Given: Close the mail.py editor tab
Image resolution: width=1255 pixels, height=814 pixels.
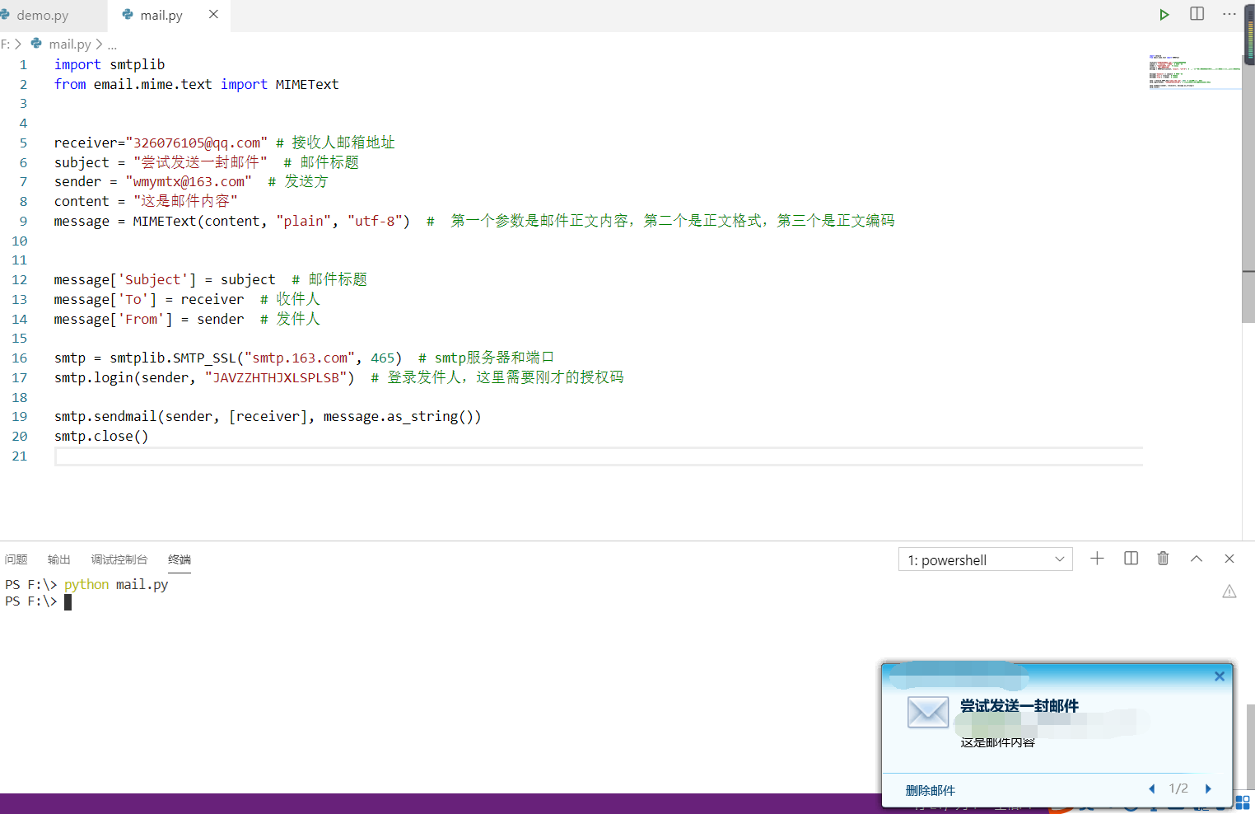Looking at the screenshot, I should coord(213,15).
